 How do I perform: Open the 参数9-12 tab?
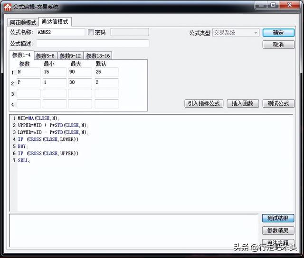coord(70,56)
